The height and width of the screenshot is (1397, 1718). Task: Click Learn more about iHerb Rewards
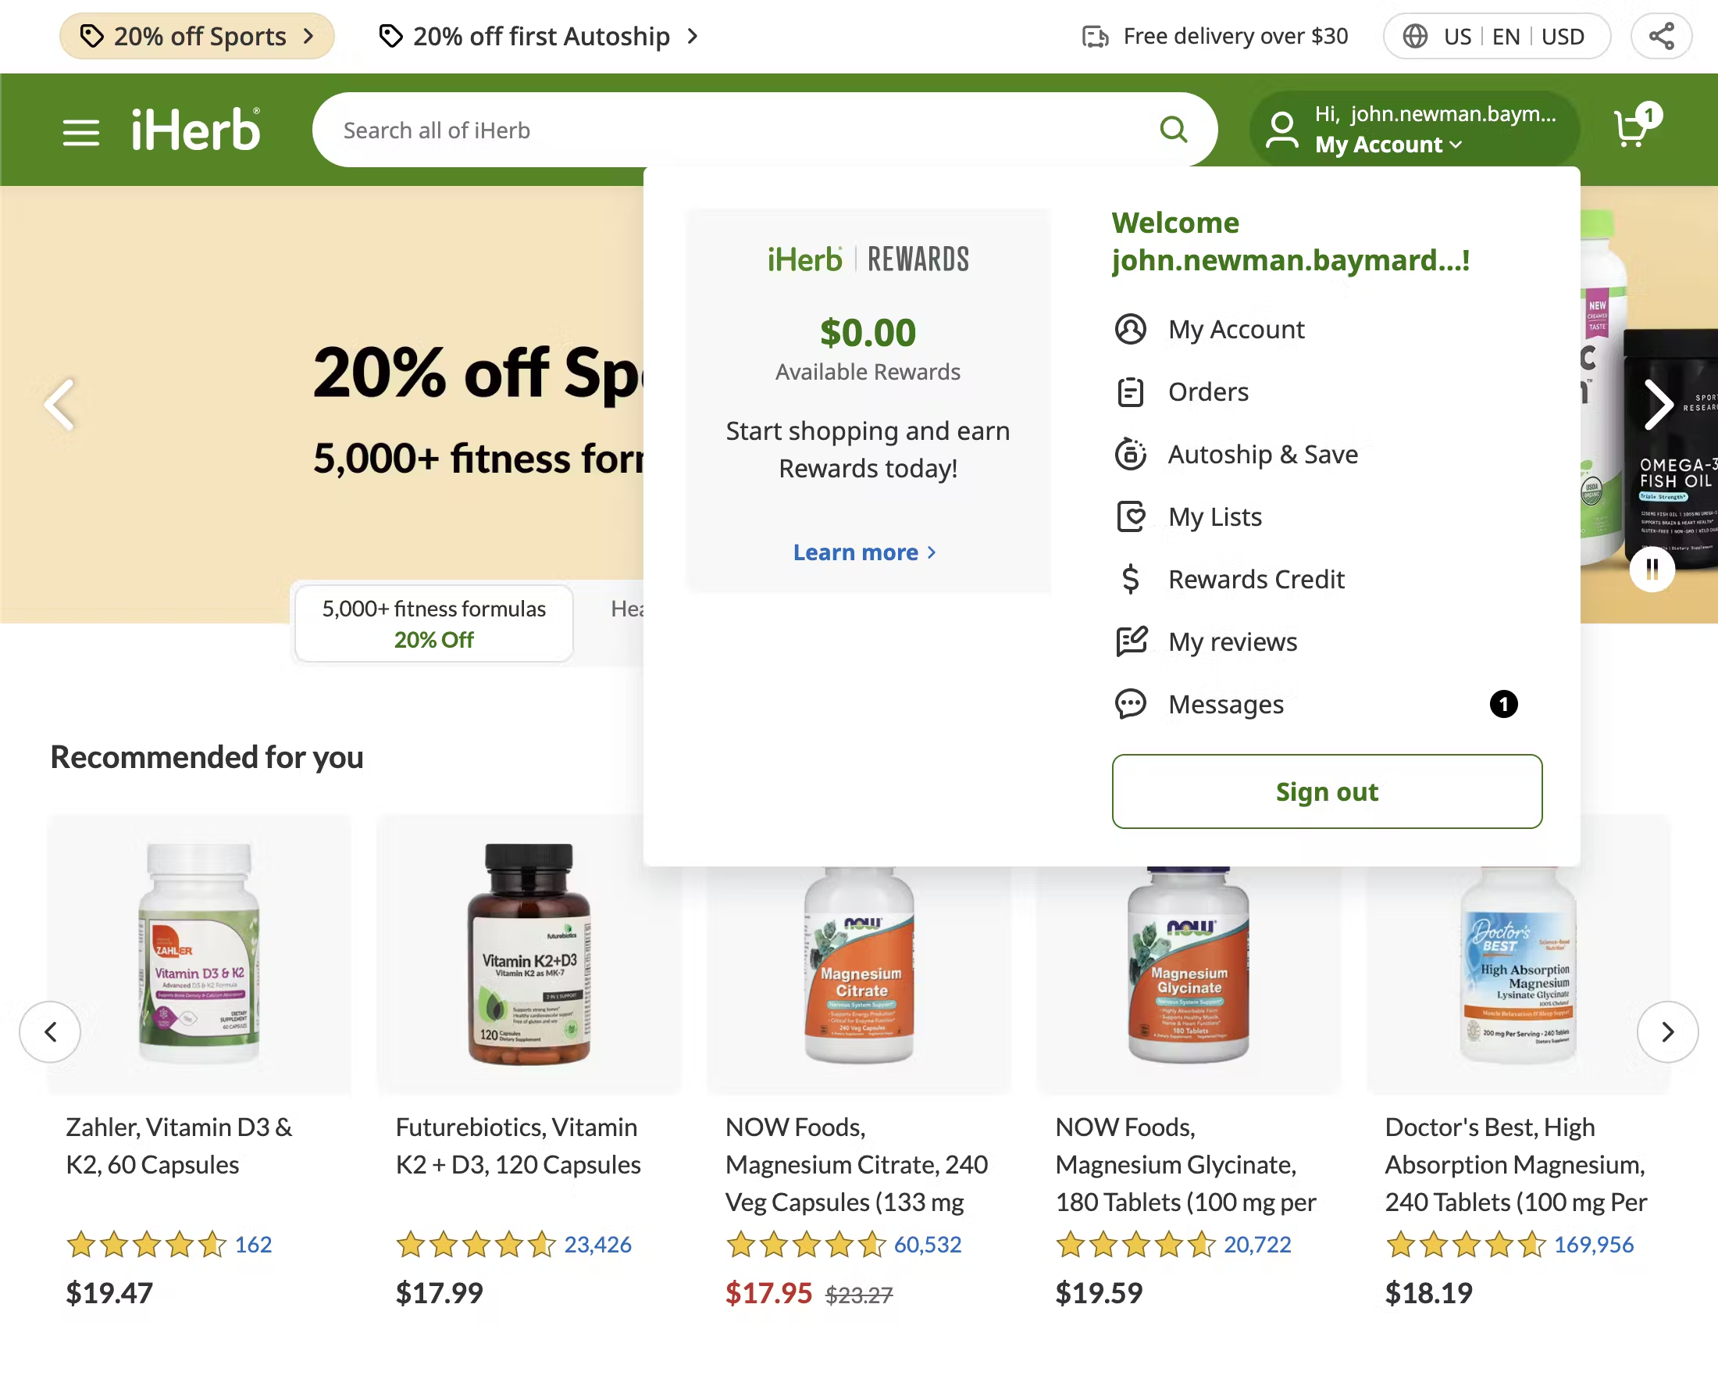[864, 552]
